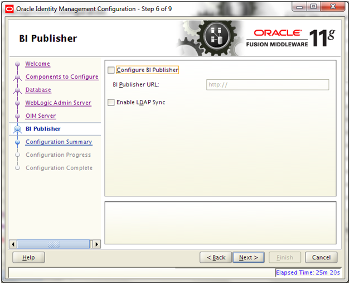Click the step list right scroll arrow

click(x=96, y=244)
